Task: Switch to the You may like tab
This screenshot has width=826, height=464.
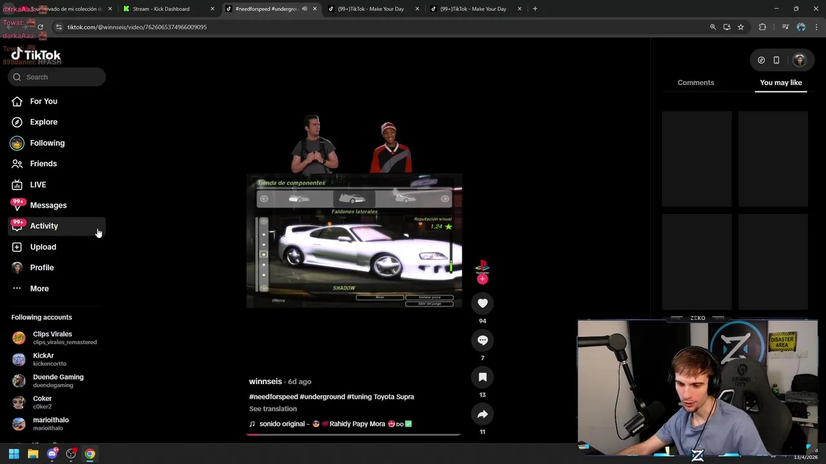Action: tap(781, 82)
